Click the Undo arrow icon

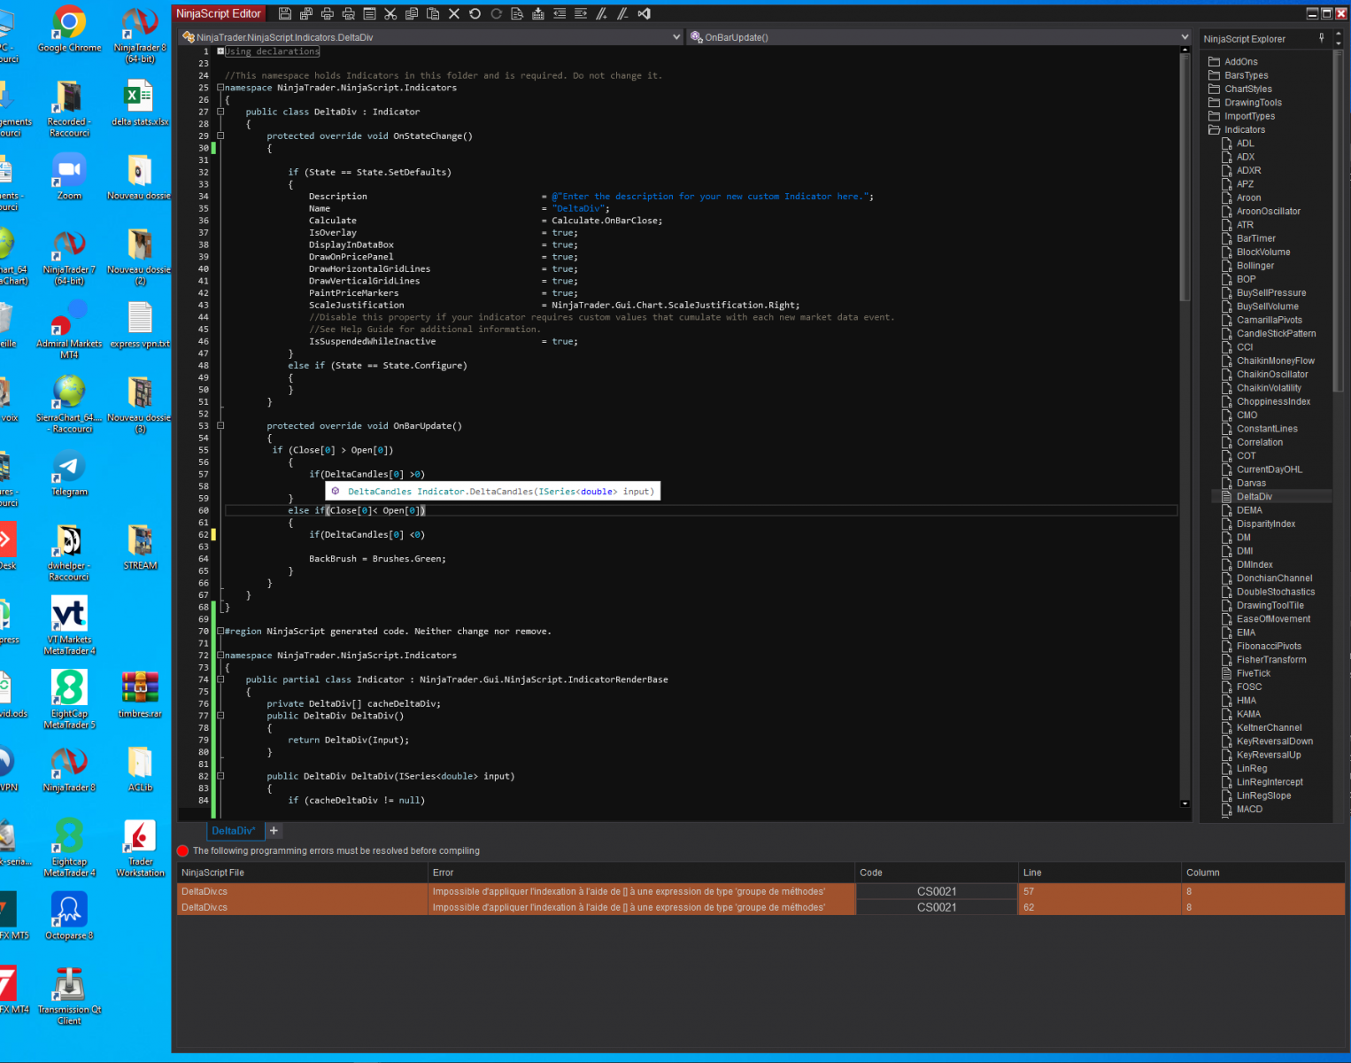click(475, 13)
